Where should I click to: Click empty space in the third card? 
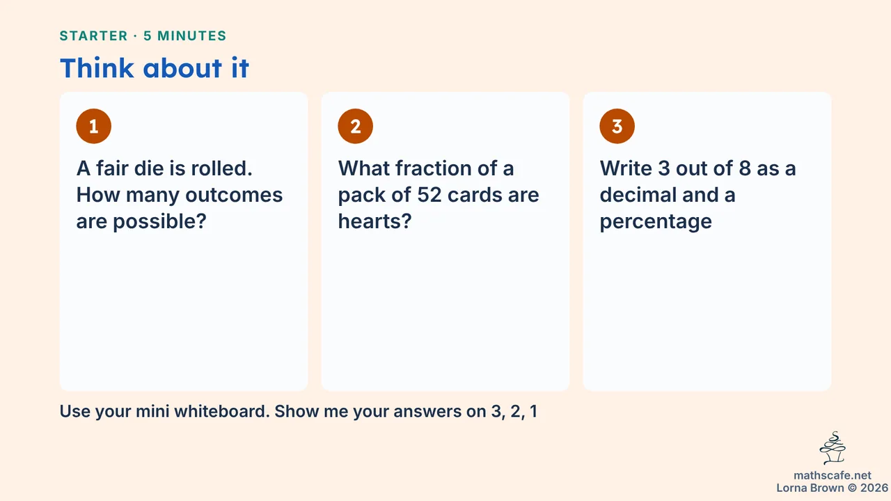[707, 313]
